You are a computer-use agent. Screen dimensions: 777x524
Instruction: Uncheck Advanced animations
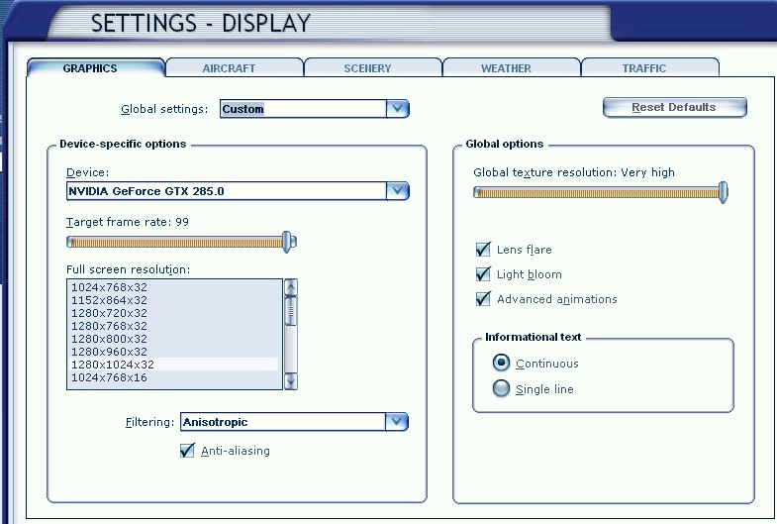[x=484, y=299]
